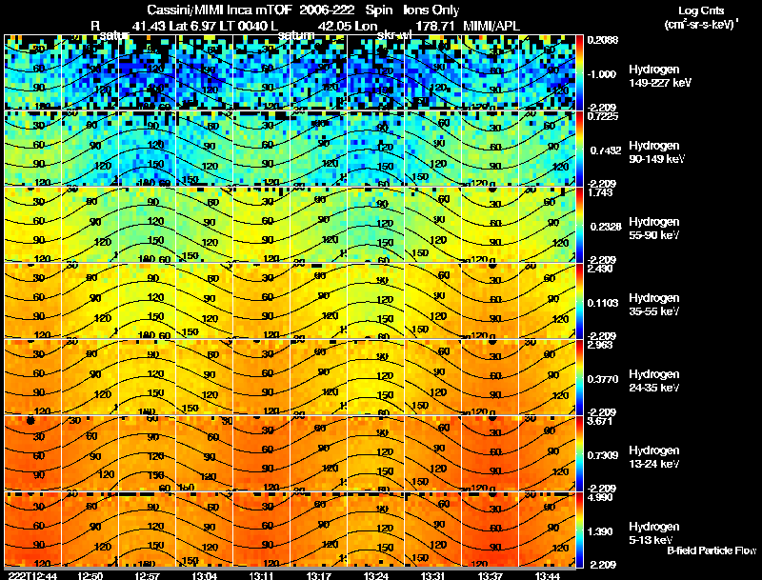Click the color scale midpoint '0.7432'
This screenshot has width=762, height=580.
[606, 150]
